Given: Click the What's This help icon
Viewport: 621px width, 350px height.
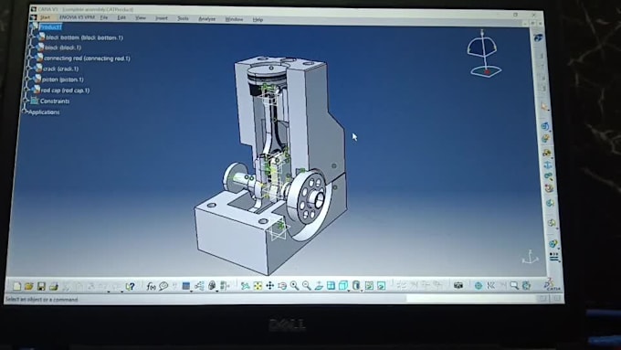Looking at the screenshot, I should pyautogui.click(x=130, y=286).
